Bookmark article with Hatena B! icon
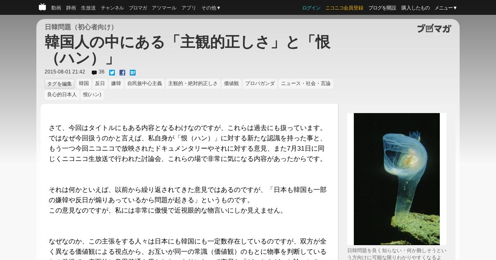The width and height of the screenshot is (496, 260). (133, 73)
